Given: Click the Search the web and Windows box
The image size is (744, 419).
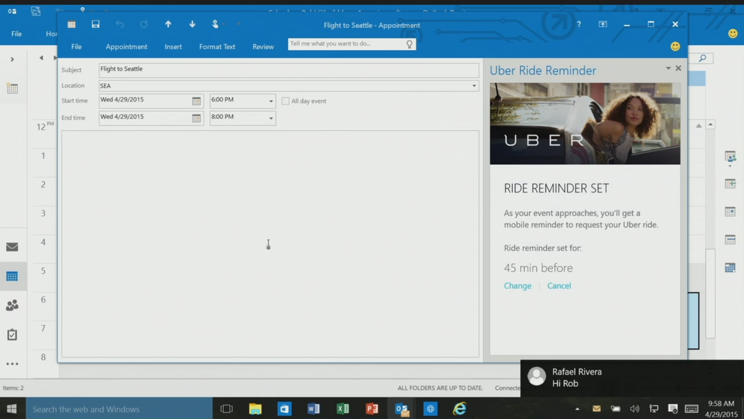Looking at the screenshot, I should tap(119, 409).
